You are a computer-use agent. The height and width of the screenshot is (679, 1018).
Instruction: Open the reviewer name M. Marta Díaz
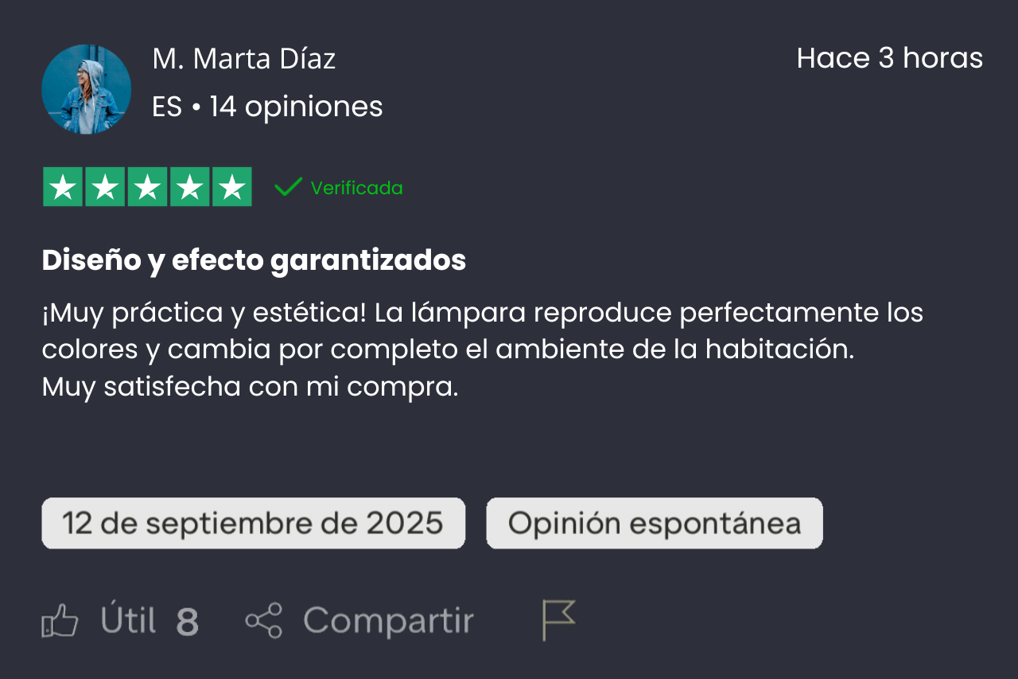(243, 59)
